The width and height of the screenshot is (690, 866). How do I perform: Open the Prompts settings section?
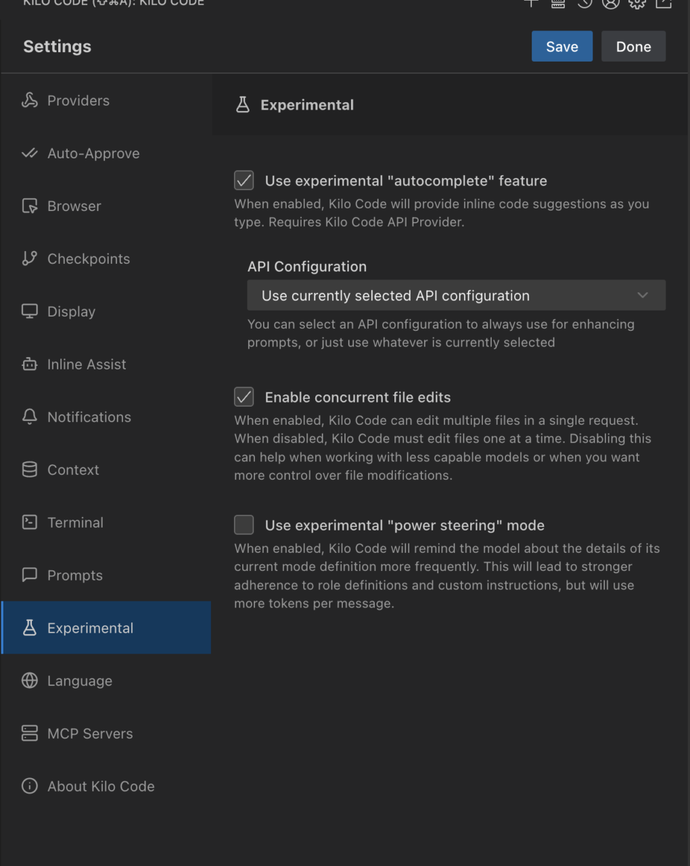pyautogui.click(x=74, y=575)
